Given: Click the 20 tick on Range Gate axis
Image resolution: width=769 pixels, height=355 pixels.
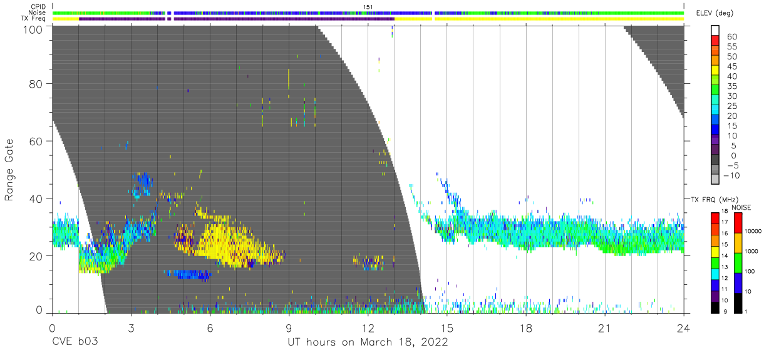Looking at the screenshot, I should [x=36, y=256].
